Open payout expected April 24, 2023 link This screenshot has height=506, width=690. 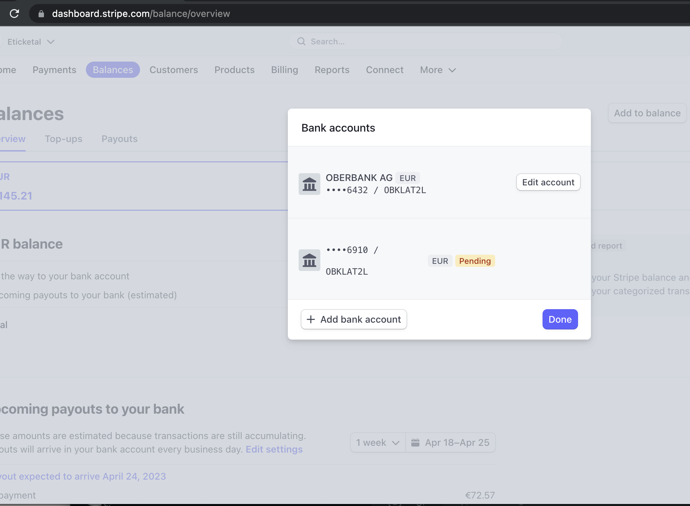point(83,476)
